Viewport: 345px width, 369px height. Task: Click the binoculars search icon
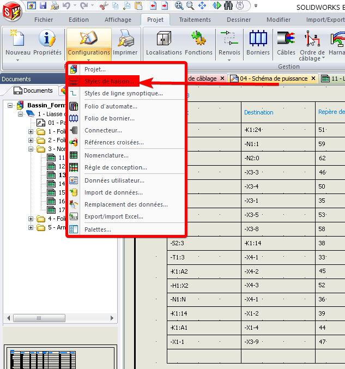click(x=228, y=5)
